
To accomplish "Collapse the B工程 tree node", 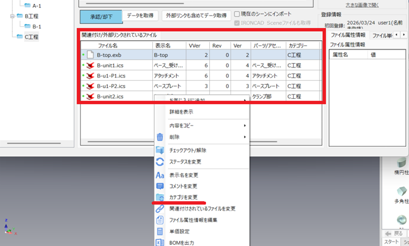I will click(x=12, y=16).
